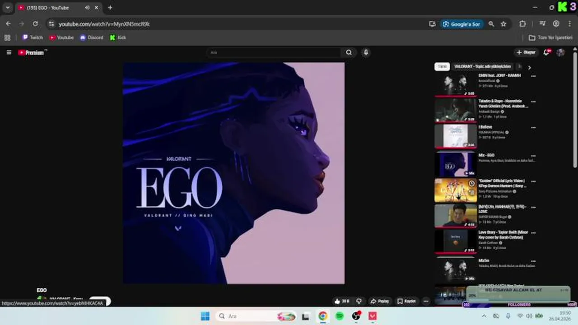Click the Oluştur create button
Viewport: 578px width, 325px height.
[526, 52]
